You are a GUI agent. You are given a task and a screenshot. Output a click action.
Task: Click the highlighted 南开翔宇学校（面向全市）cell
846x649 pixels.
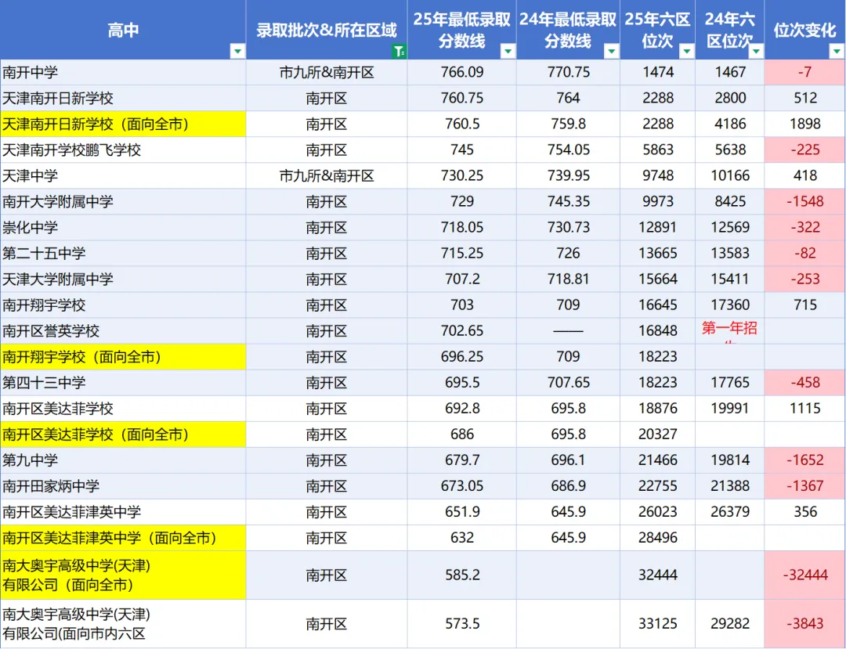(123, 357)
